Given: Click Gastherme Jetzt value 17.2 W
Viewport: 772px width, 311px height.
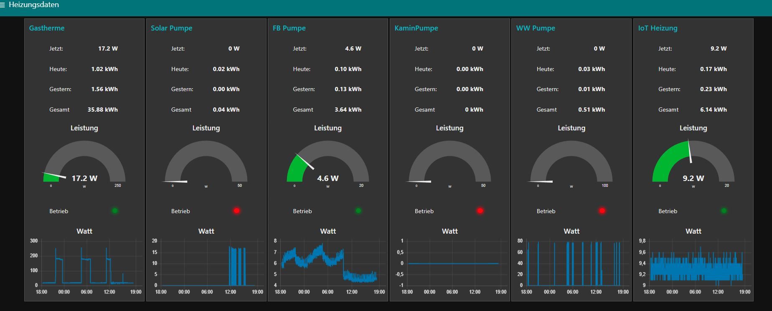Looking at the screenshot, I should coord(108,48).
